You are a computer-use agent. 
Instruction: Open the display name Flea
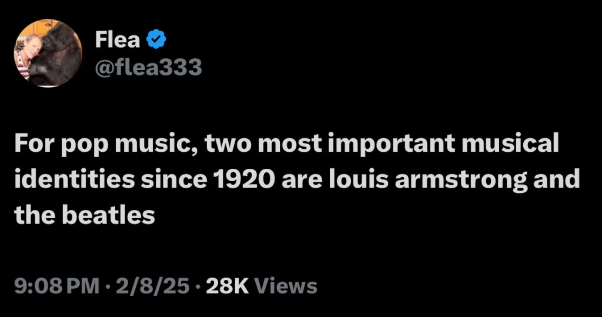coord(118,40)
